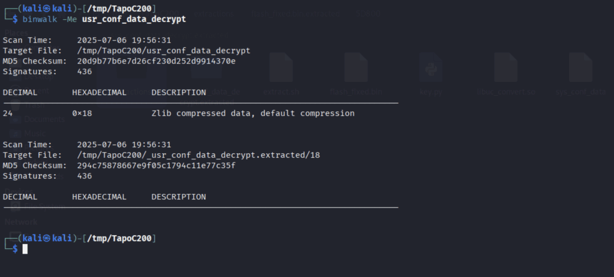Focus the terminal prompt cursor
Image resolution: width=614 pixels, height=277 pixels.
(25, 249)
